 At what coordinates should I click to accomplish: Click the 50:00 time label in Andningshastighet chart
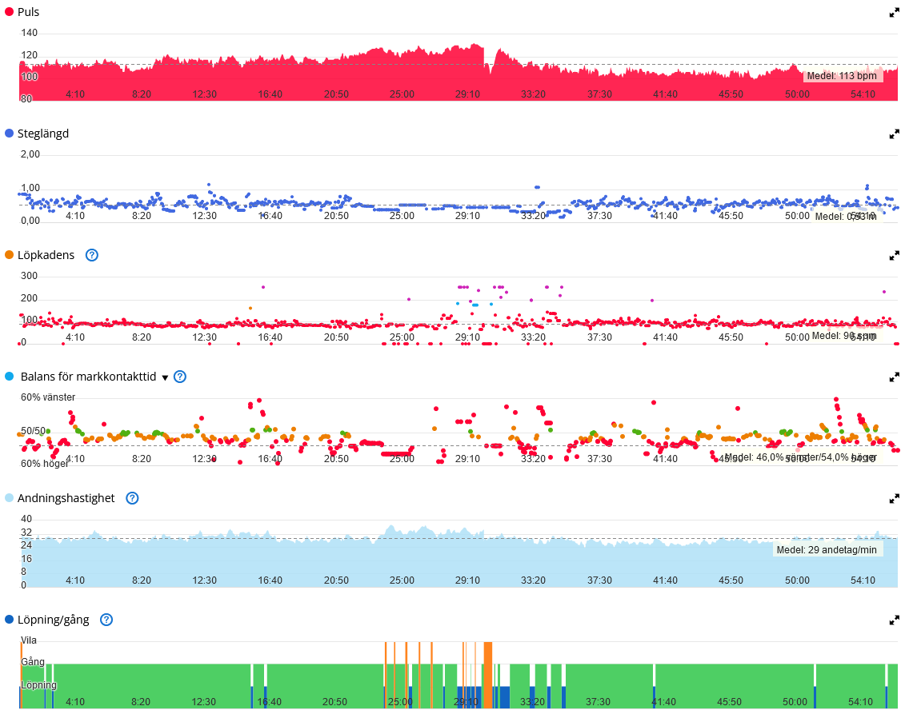[x=797, y=580]
